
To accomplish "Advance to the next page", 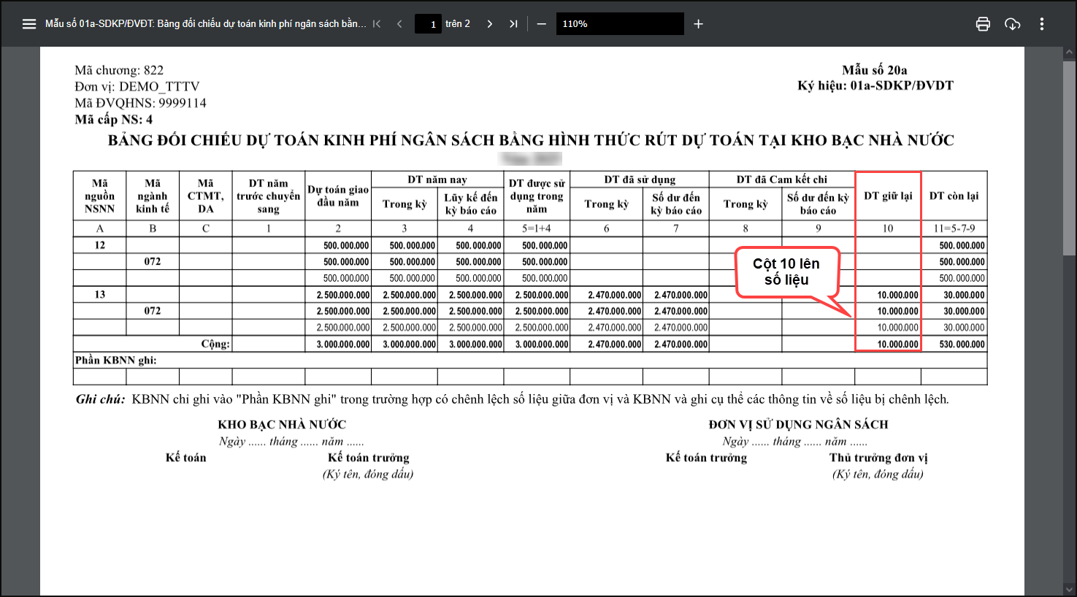I will [490, 24].
